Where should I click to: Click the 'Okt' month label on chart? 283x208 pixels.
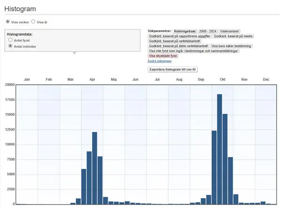[222, 80]
